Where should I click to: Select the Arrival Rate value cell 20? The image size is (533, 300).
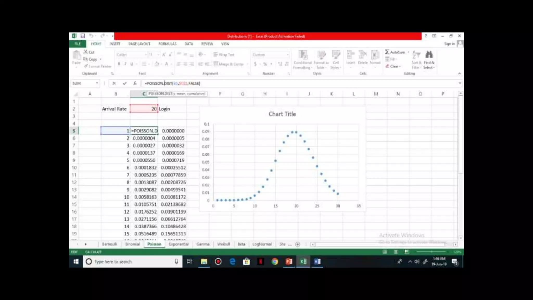144,109
